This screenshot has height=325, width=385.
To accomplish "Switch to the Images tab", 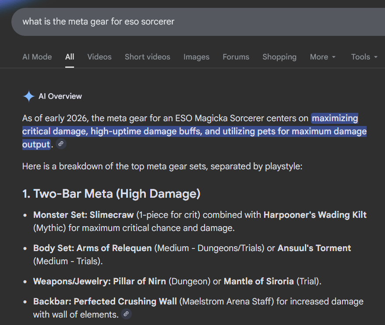I will coord(196,57).
